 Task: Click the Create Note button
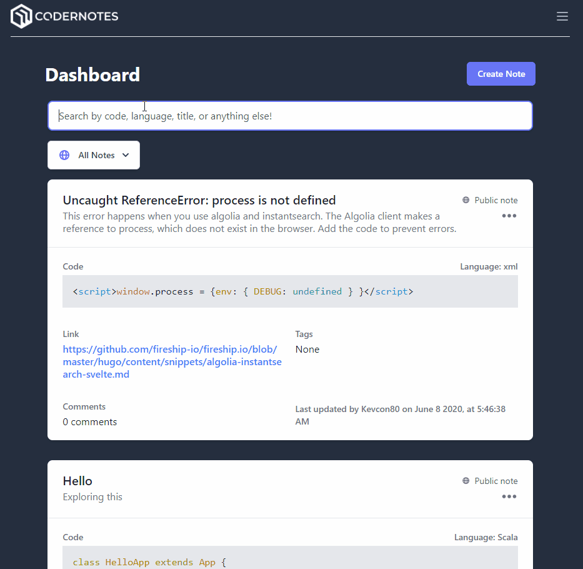click(x=501, y=74)
